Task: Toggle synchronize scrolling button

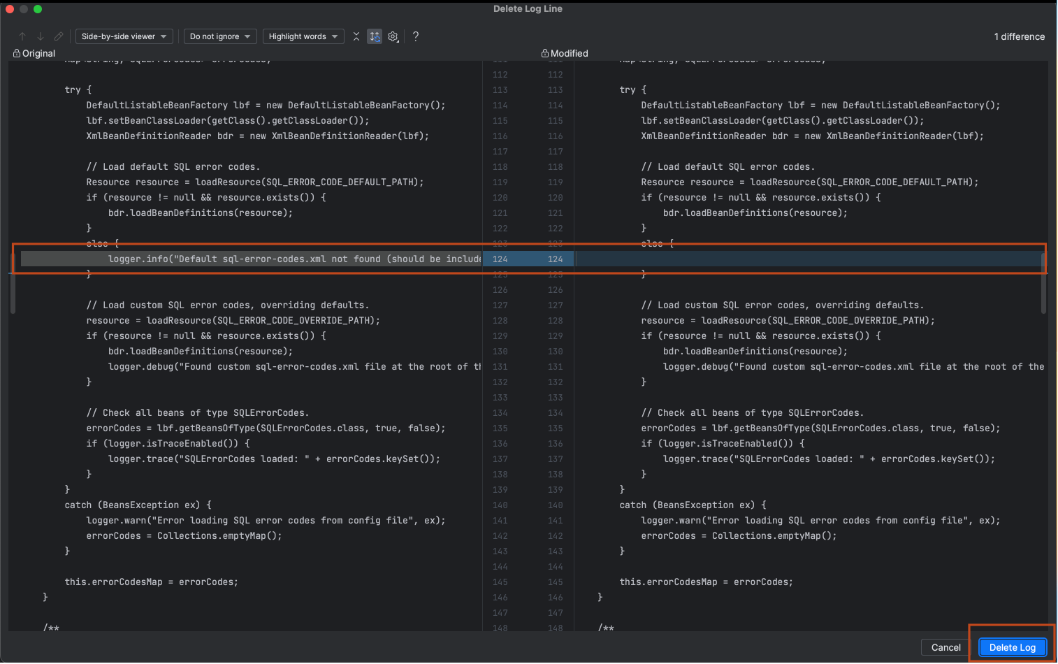Action: tap(375, 36)
